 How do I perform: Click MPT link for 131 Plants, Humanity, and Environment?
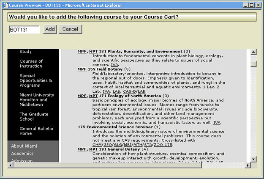93,51
